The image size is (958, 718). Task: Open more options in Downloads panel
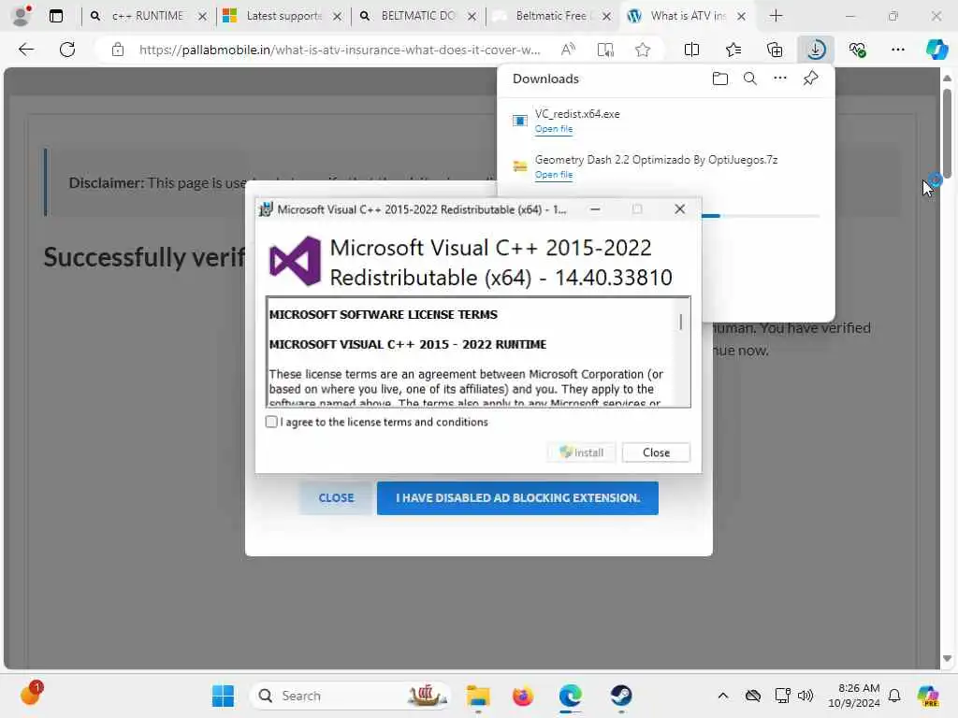779,79
